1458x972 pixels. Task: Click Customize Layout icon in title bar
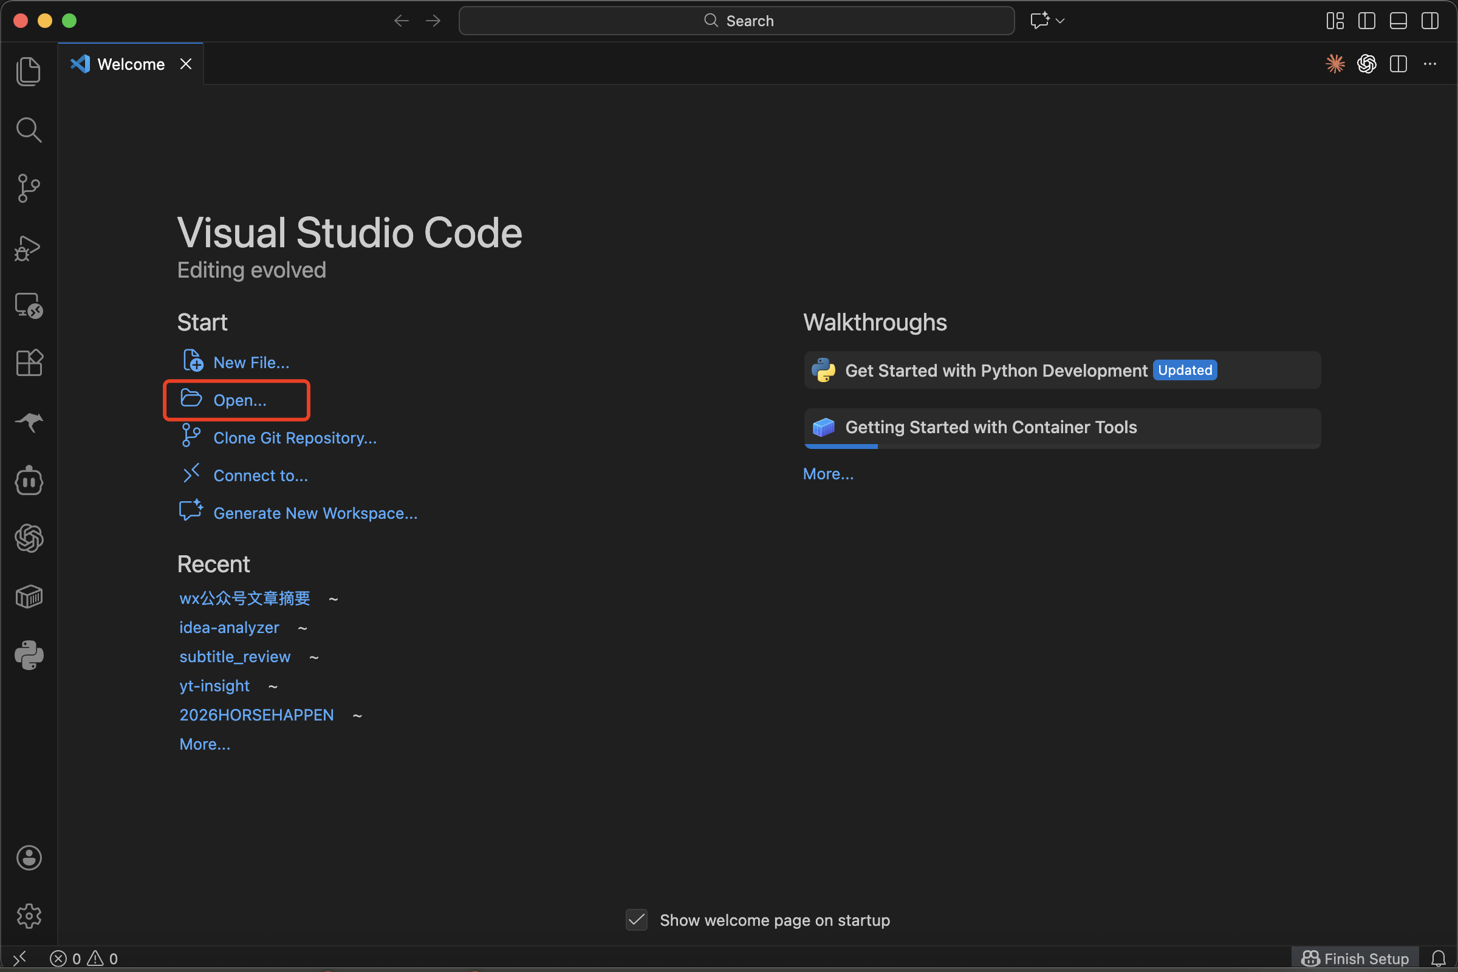(x=1335, y=21)
